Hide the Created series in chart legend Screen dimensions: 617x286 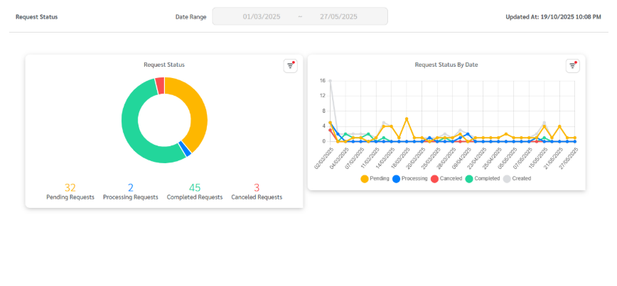point(517,179)
